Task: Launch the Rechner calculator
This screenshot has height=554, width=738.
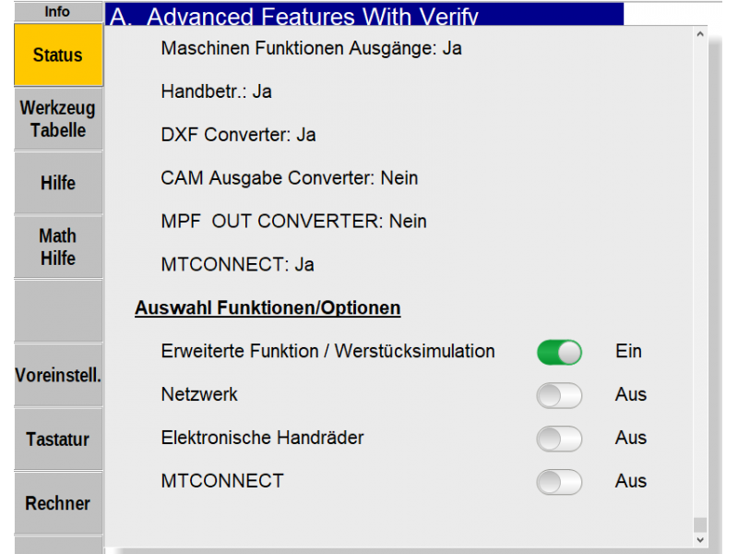Action: (x=57, y=503)
